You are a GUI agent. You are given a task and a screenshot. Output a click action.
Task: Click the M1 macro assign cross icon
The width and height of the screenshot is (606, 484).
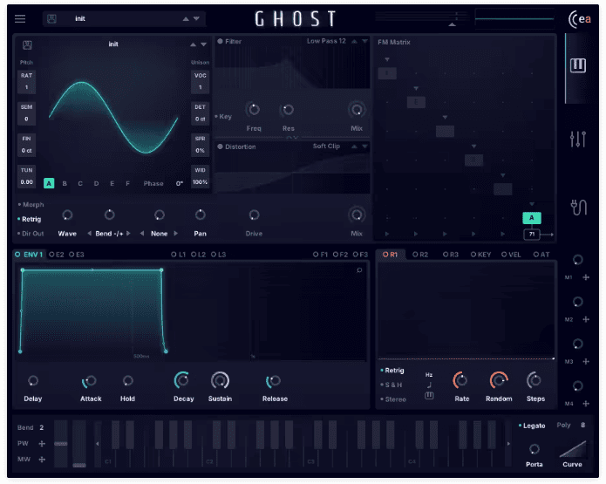586,277
